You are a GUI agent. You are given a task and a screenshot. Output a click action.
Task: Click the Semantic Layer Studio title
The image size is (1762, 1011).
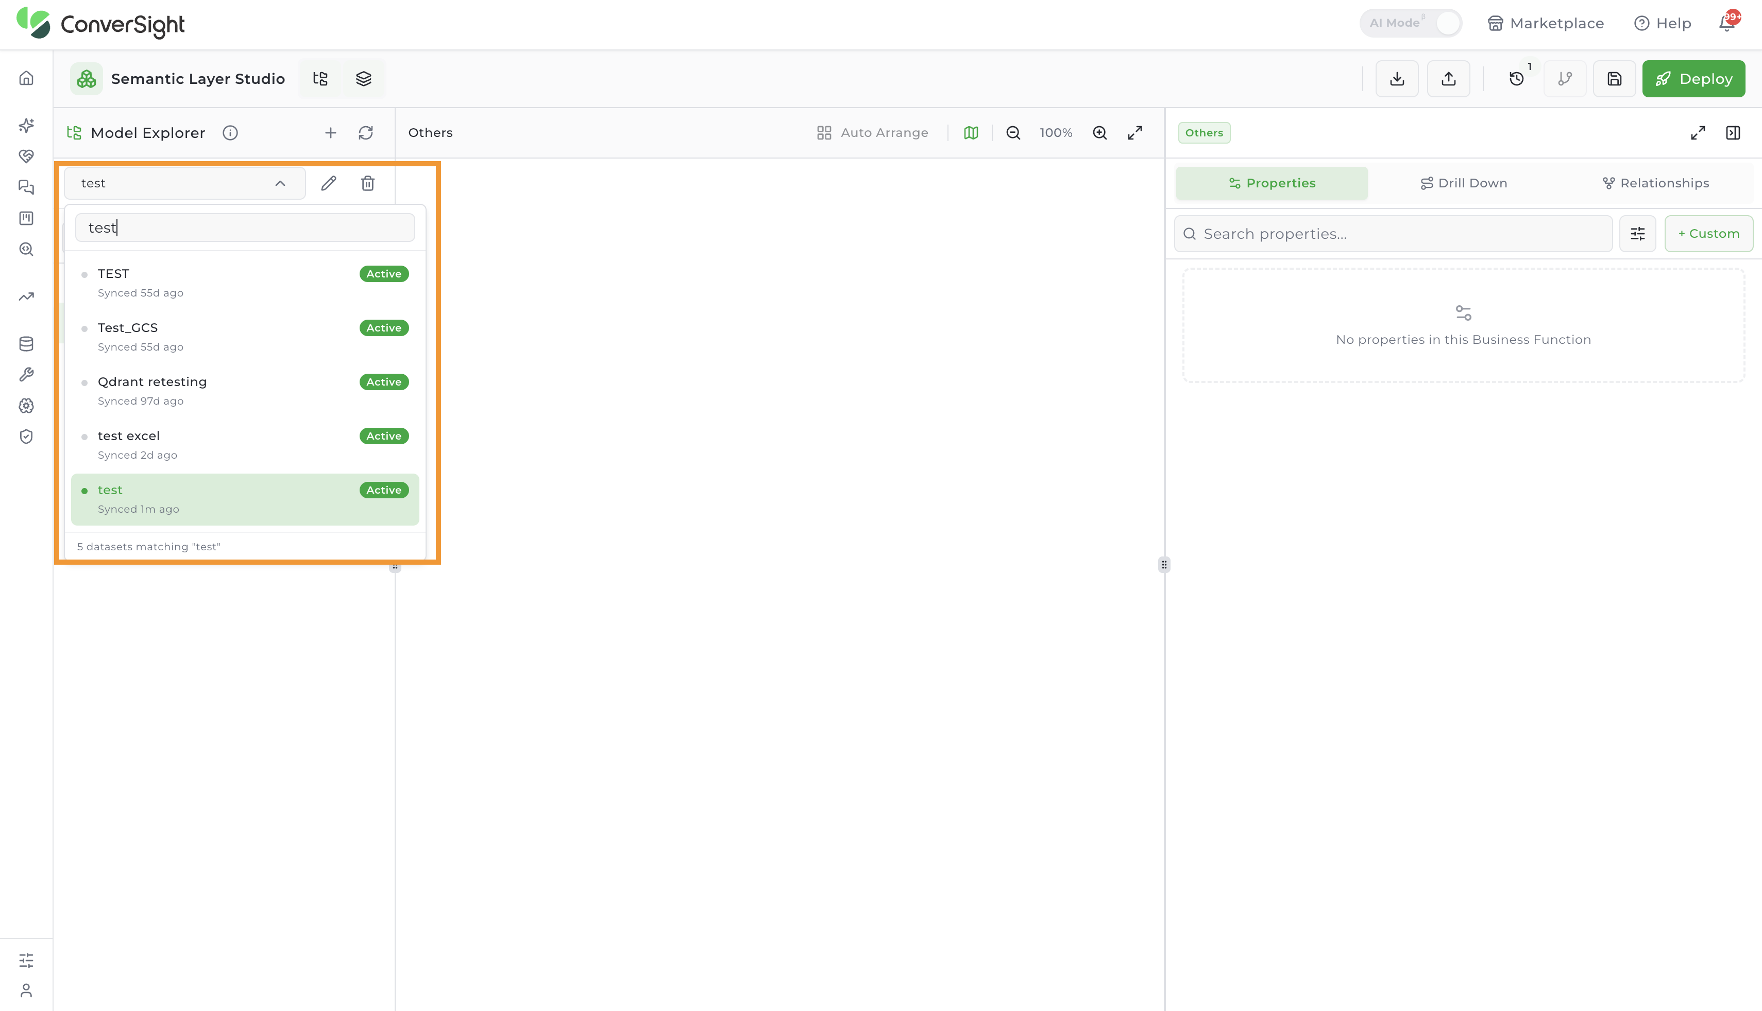(198, 78)
